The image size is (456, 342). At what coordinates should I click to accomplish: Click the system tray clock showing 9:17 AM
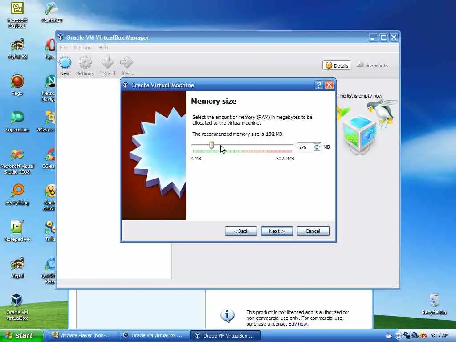click(x=440, y=336)
